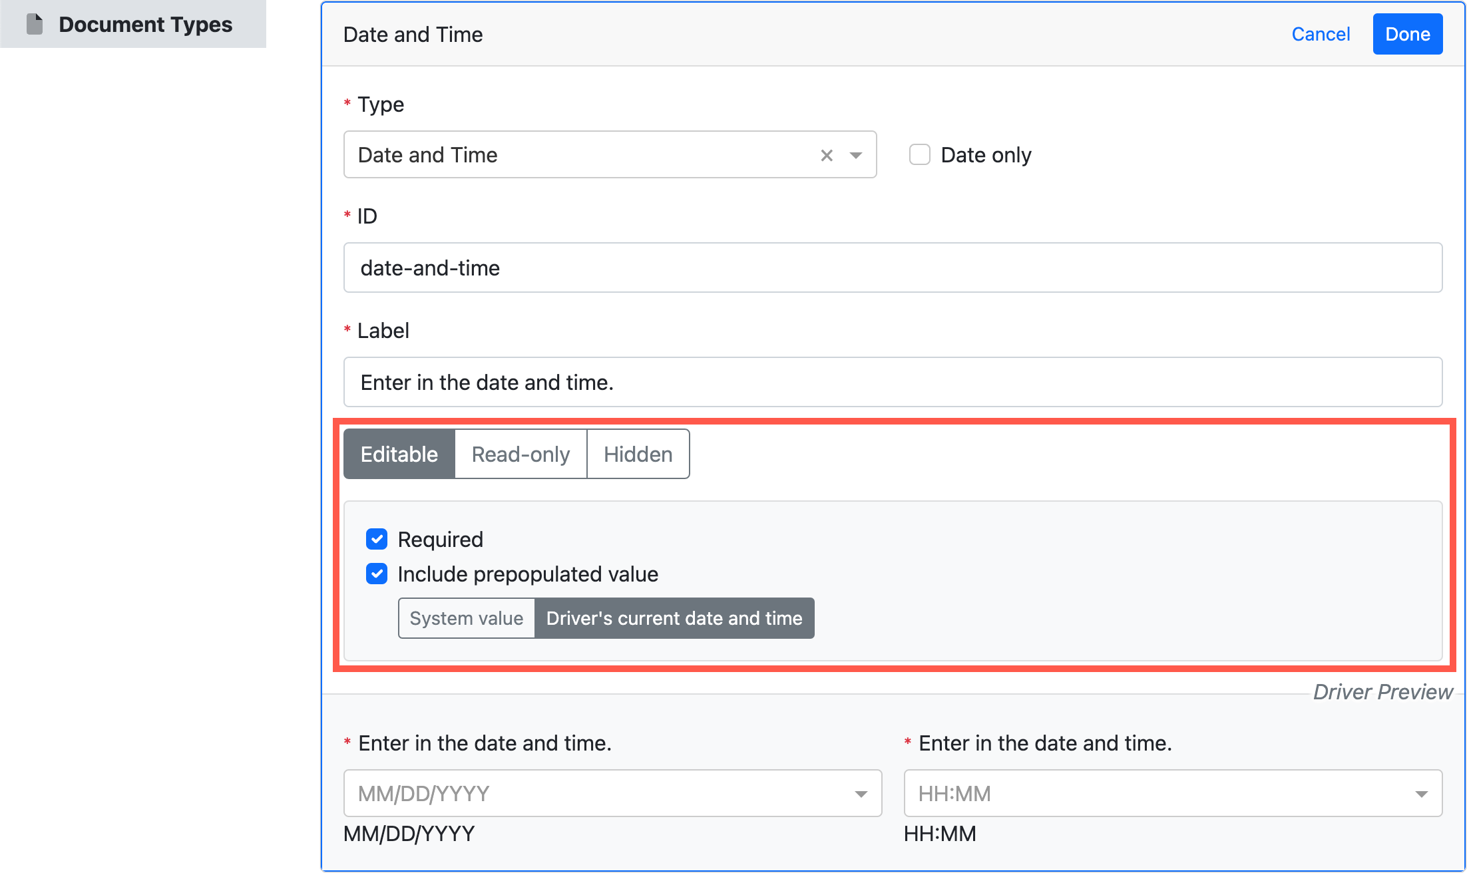1467x873 pixels.
Task: Switch to Read-only mode
Action: tap(521, 454)
